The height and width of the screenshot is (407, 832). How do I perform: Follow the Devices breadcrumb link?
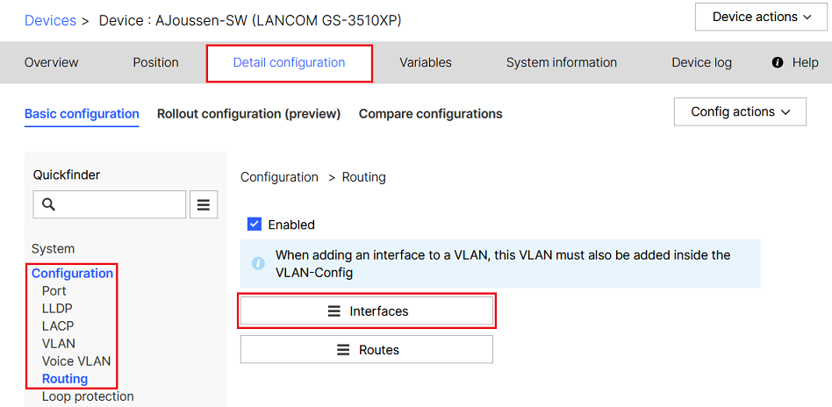coord(50,20)
